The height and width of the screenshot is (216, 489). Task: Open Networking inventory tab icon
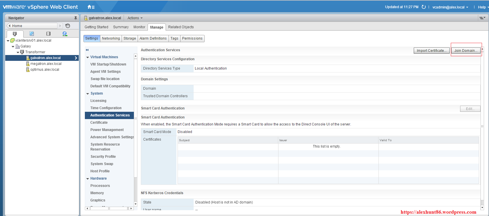(65, 34)
